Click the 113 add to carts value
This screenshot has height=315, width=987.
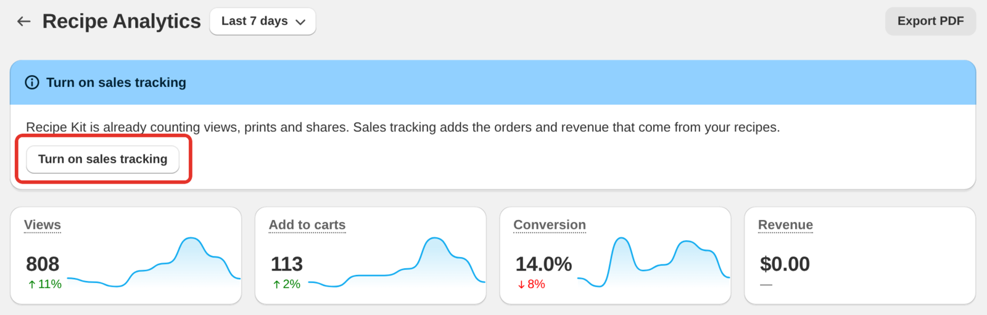tap(287, 264)
